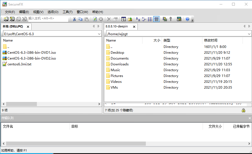Expand the local path E:\soft\CentOS-6.3 dropdown
This screenshot has width=252, height=154.
(x=99, y=34)
